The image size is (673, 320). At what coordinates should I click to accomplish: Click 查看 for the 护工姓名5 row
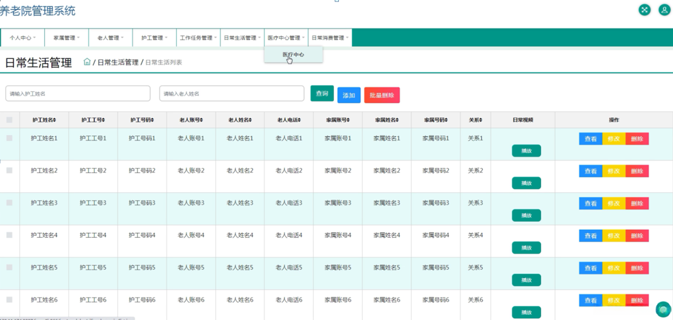(591, 268)
